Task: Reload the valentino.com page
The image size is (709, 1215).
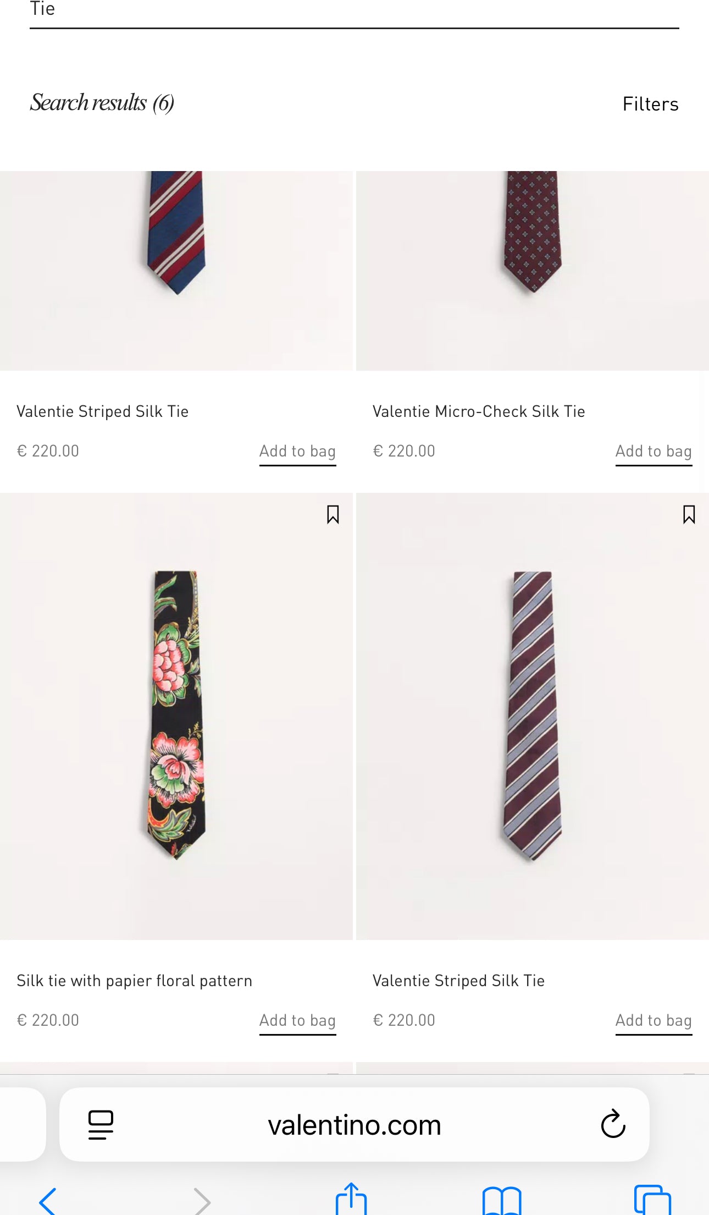Action: coord(613,1124)
